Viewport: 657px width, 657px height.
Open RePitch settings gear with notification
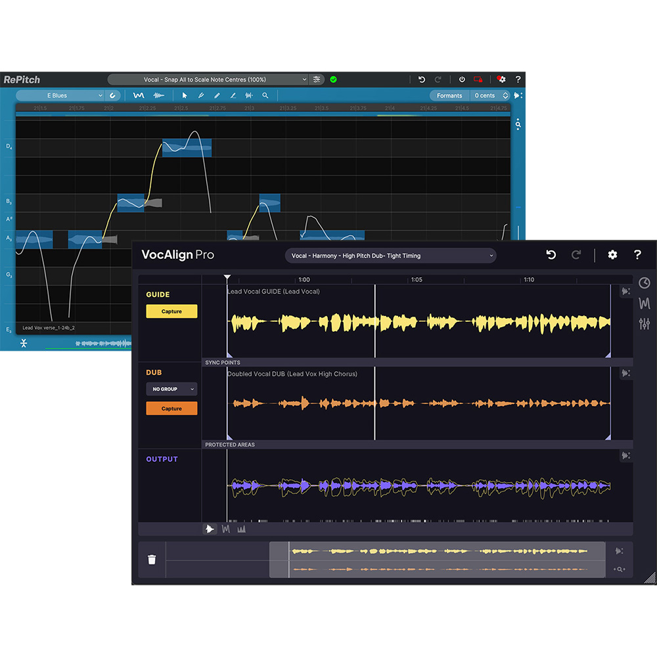click(501, 79)
